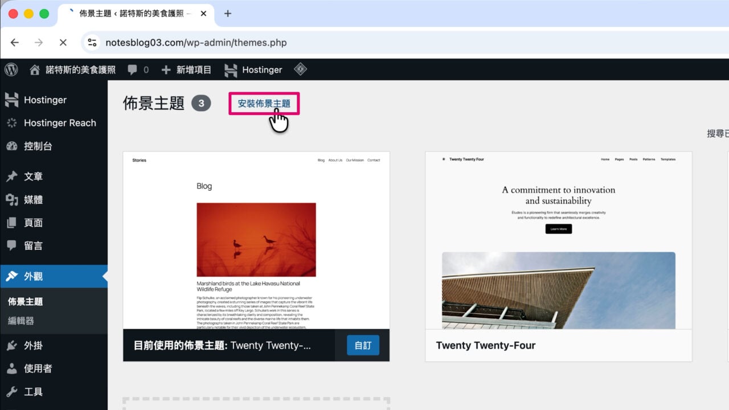Click the Hostinger icon in sidebar
Screen dimensions: 729x410
[x=11, y=100]
